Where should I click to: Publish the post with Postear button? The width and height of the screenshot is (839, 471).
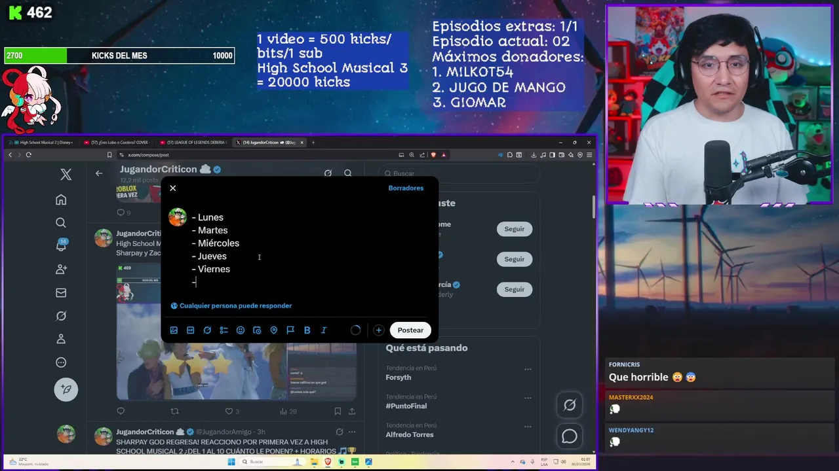pos(410,330)
